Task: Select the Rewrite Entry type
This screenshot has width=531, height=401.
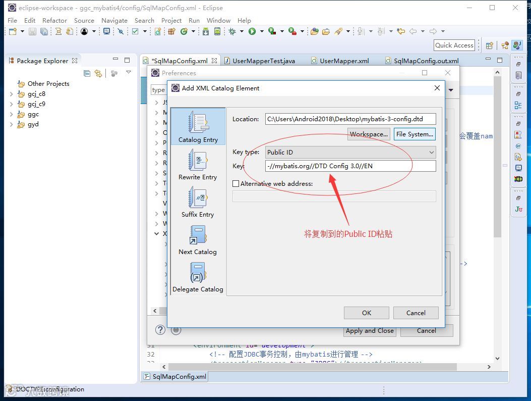Action: [198, 165]
